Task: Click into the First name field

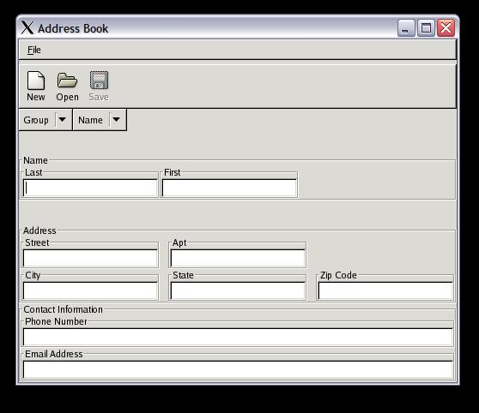Action: point(229,188)
